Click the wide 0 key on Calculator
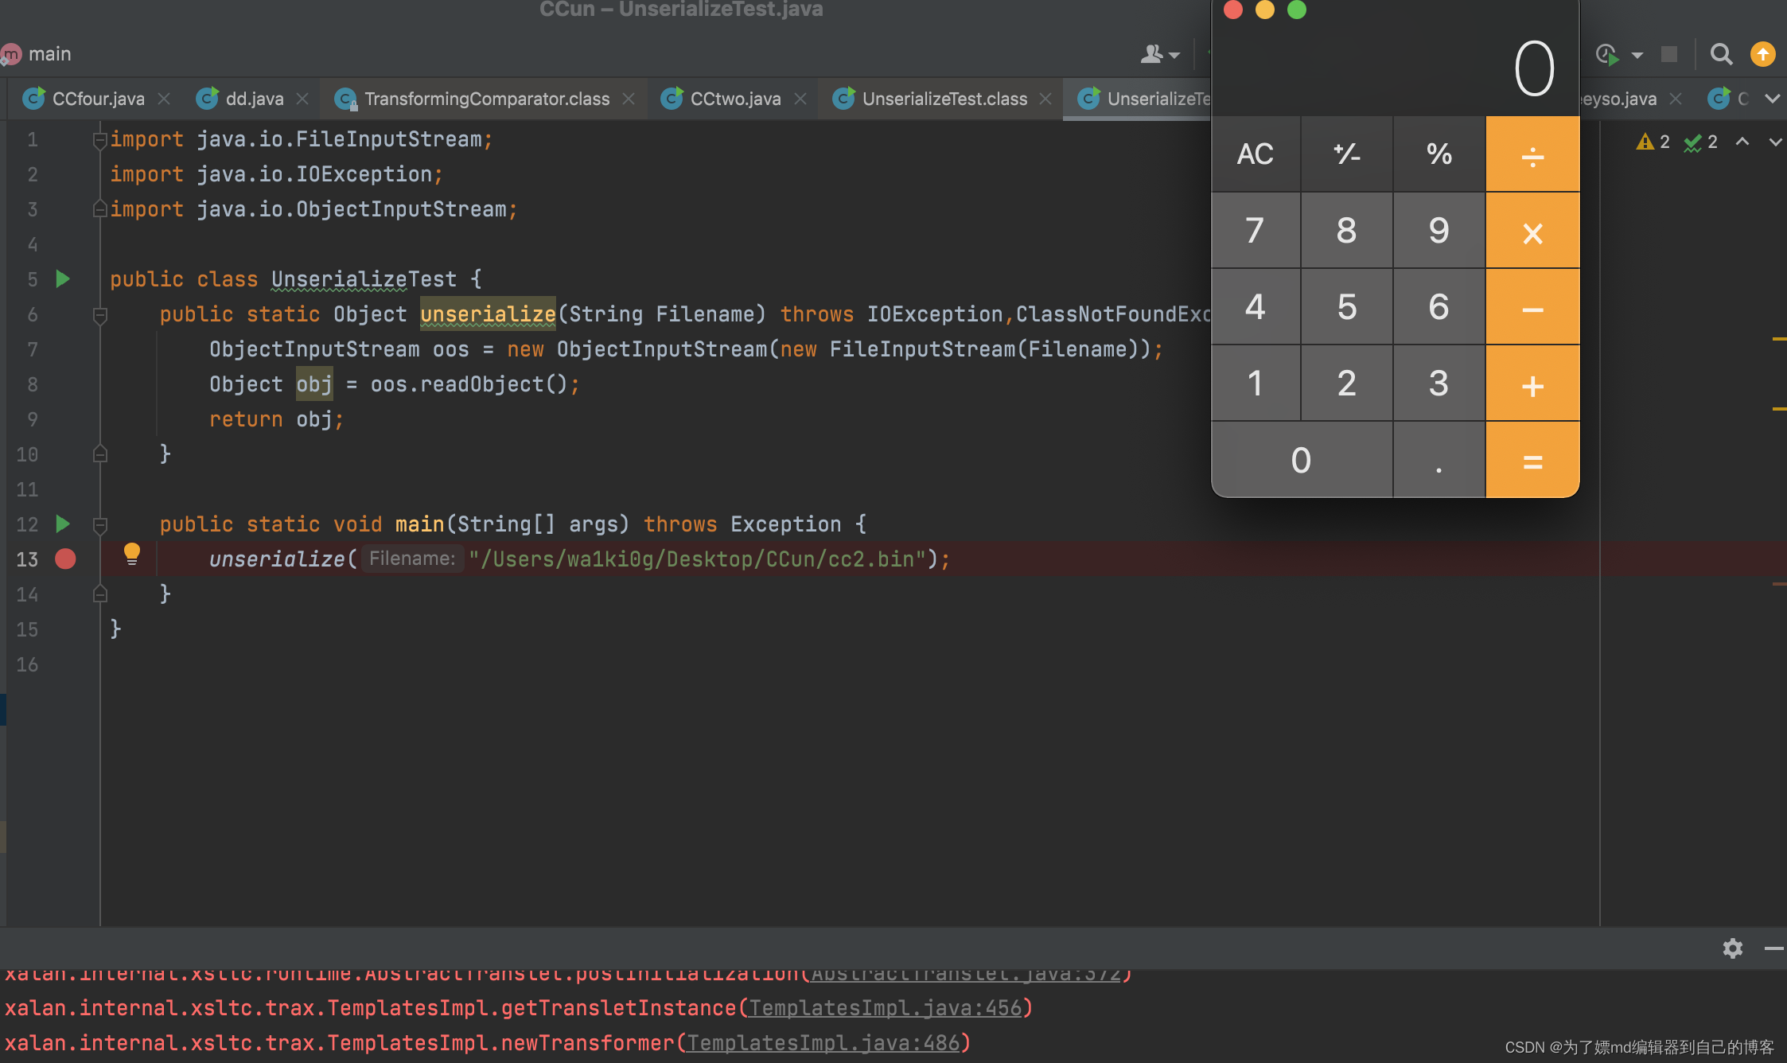 coord(1302,460)
